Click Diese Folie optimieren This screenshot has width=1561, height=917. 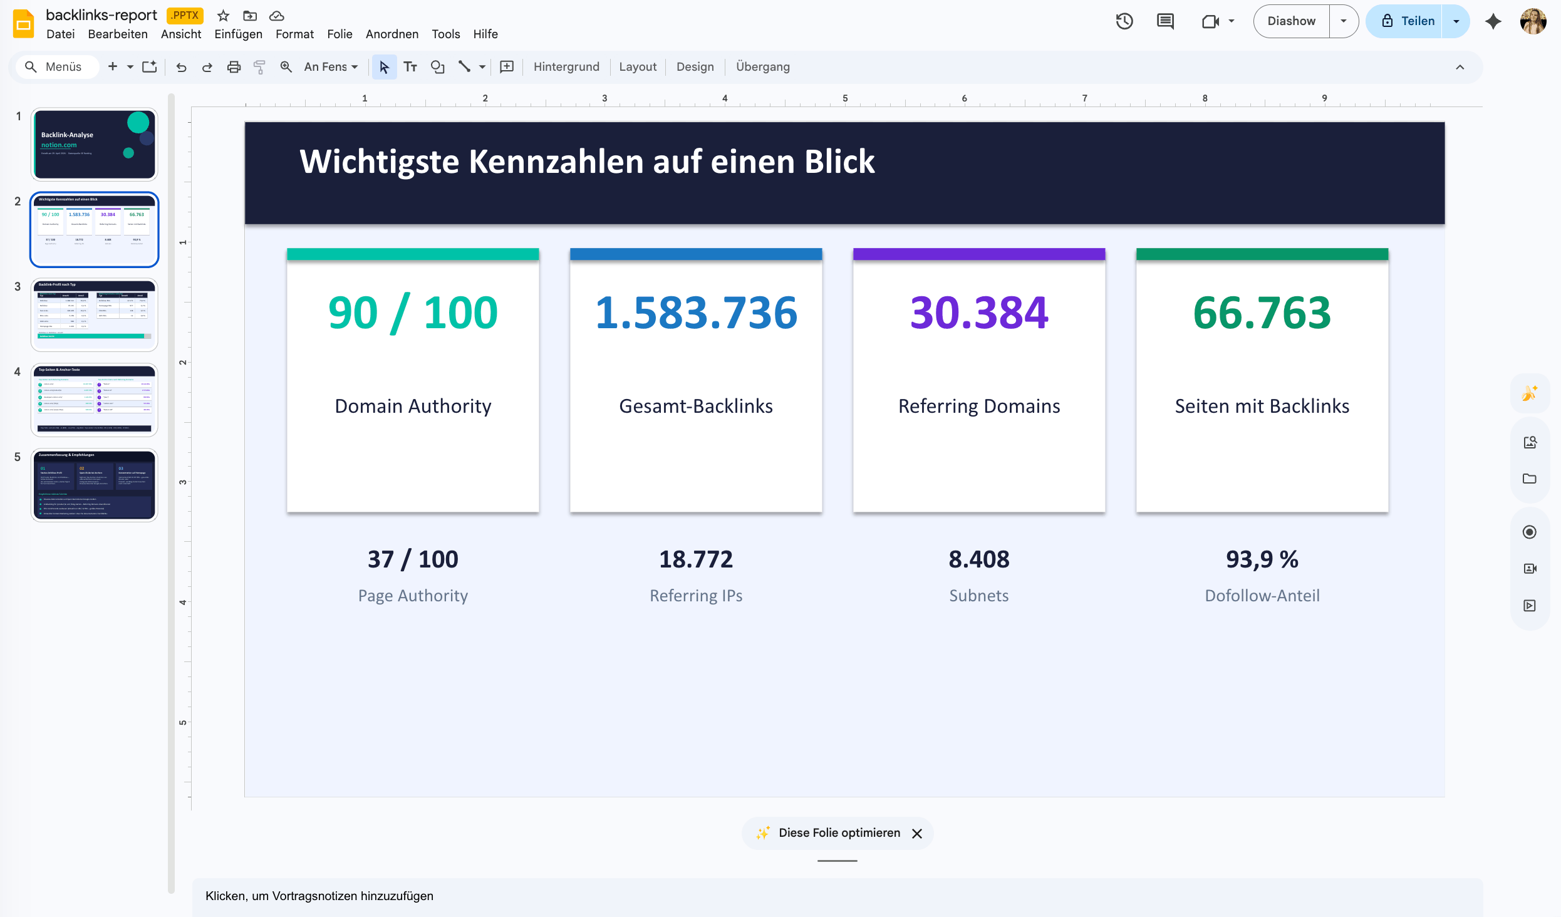coord(838,833)
